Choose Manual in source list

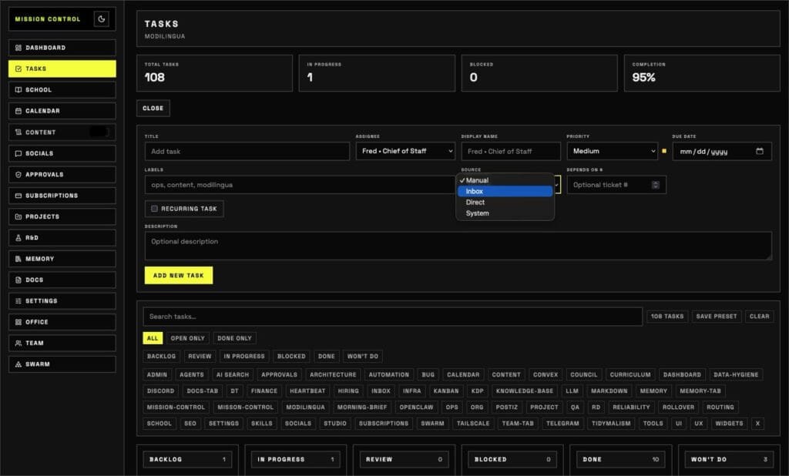coord(505,180)
